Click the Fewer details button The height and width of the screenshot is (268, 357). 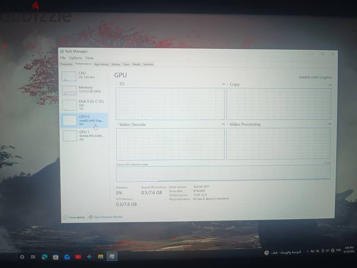click(x=74, y=217)
